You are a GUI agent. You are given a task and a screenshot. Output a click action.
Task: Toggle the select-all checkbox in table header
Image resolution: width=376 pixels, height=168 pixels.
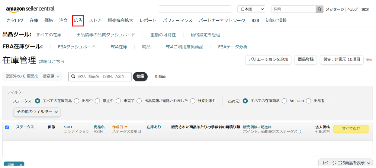click(7, 127)
